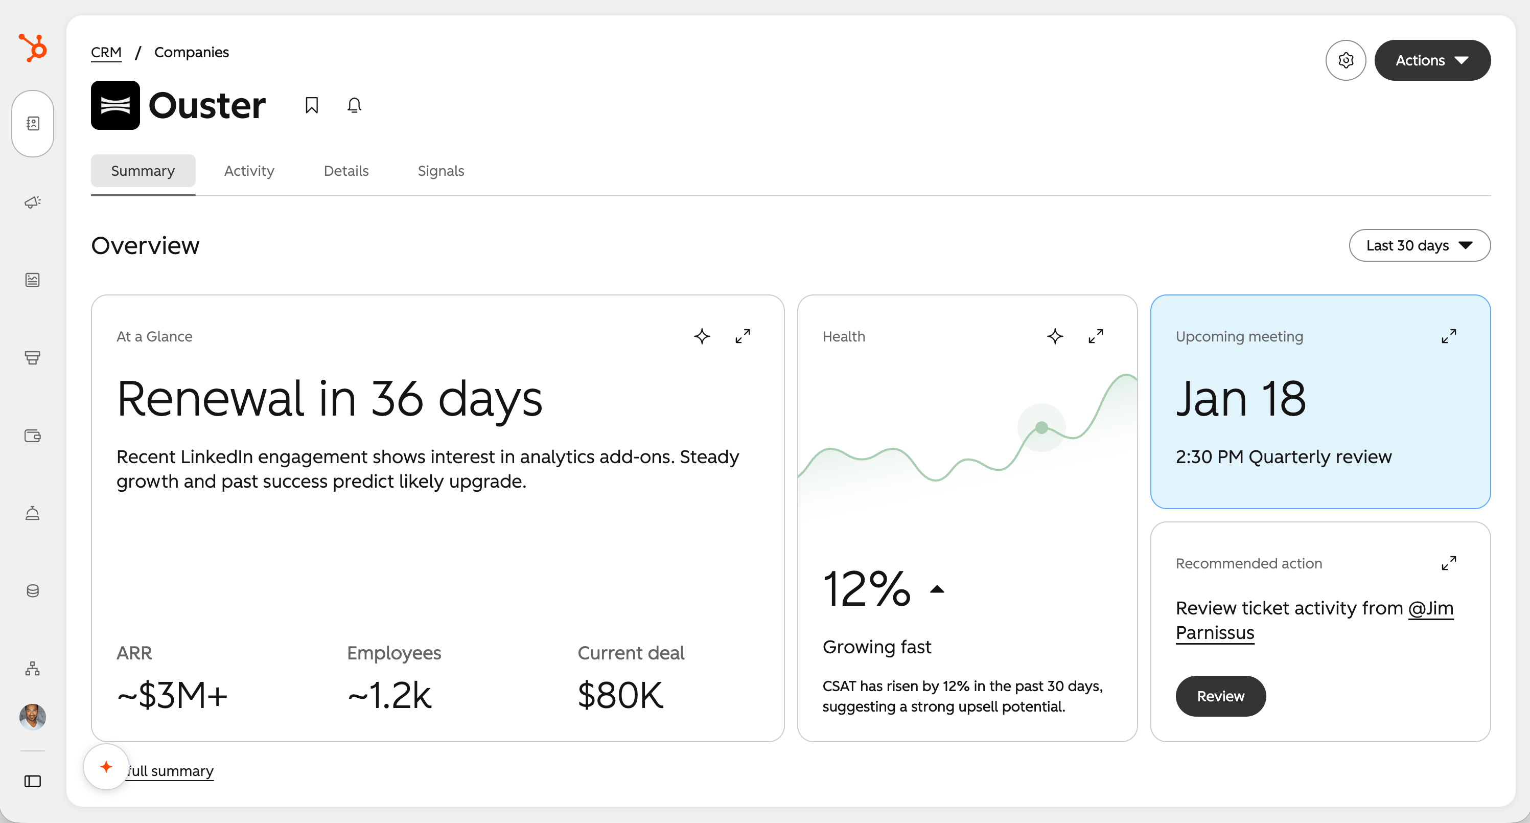Image resolution: width=1530 pixels, height=823 pixels.
Task: Open the full summary link
Action: pyautogui.click(x=171, y=771)
